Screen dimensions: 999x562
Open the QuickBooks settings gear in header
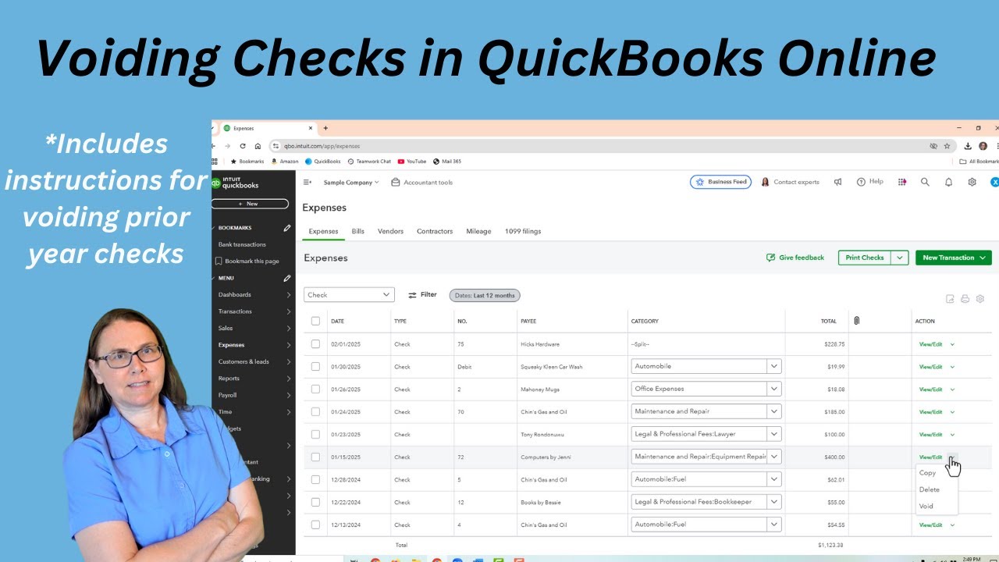(972, 182)
